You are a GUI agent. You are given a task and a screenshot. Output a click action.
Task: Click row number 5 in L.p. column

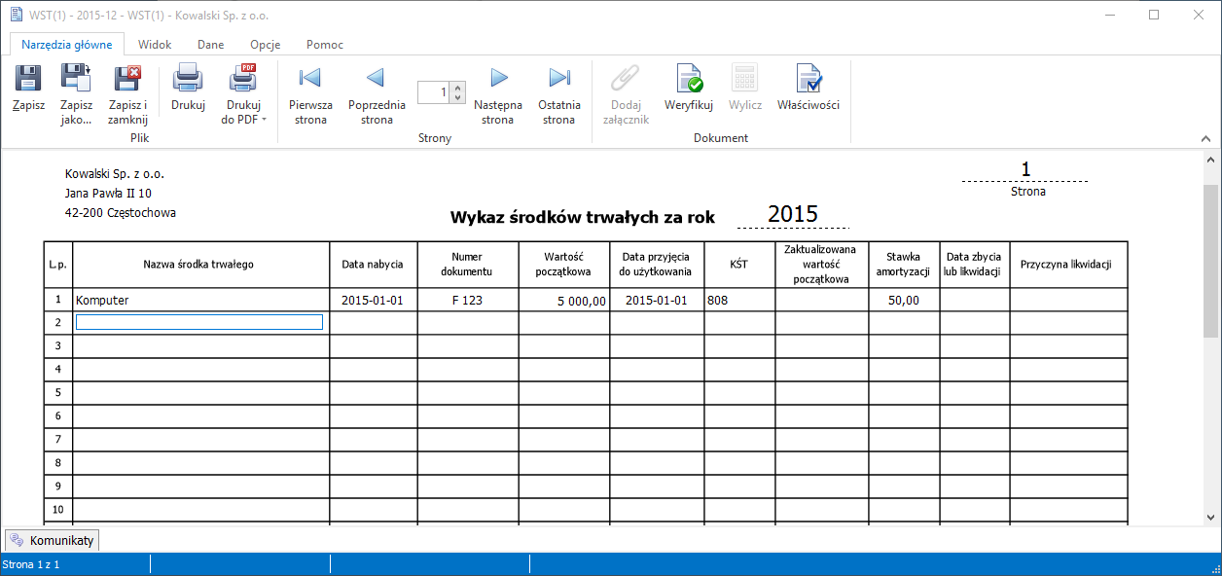point(57,393)
